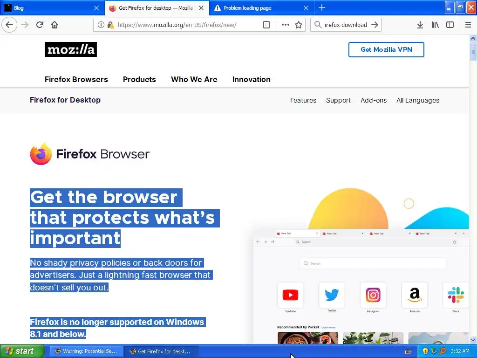Screen dimensions: 477x358
Task: Show sidebars icon in toolbar
Action: click(x=450, y=25)
